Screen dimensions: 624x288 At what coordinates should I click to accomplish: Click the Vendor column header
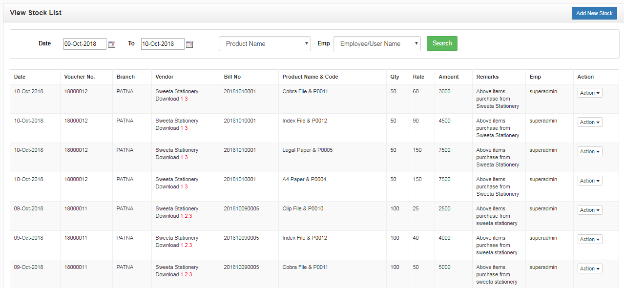coord(165,77)
